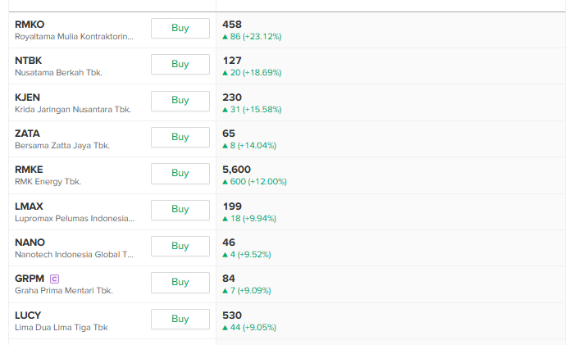
Task: Open the RMKO ticker symbol
Action: (30, 25)
